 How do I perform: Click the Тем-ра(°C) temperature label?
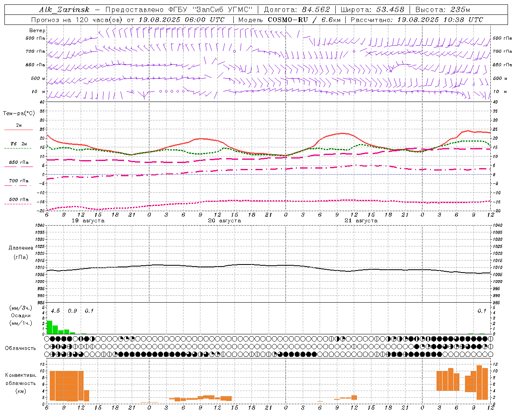click(x=19, y=114)
